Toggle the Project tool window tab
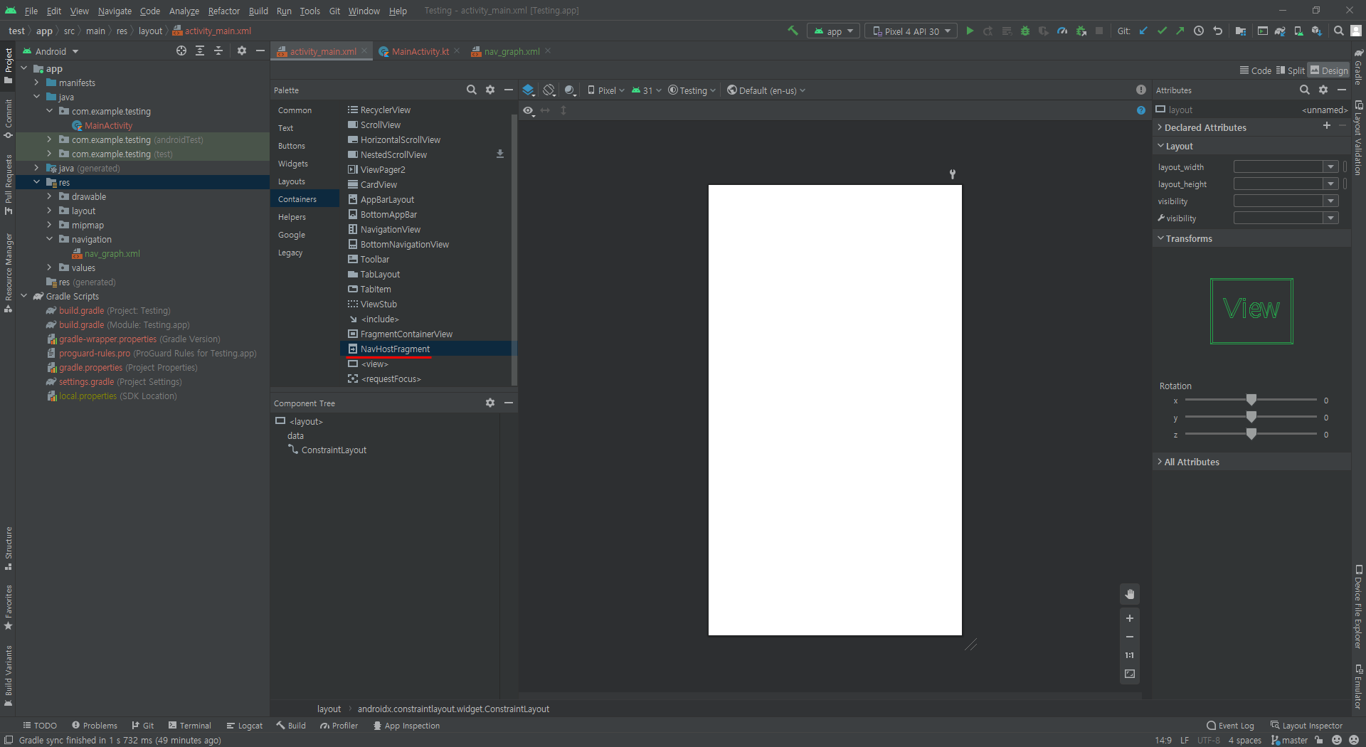 [8, 65]
